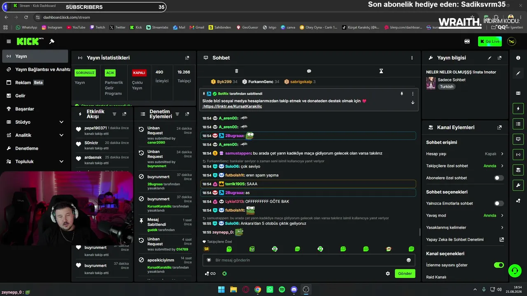527x296 pixels.
Task: Click the list icon in right sidebar
Action: point(518,124)
